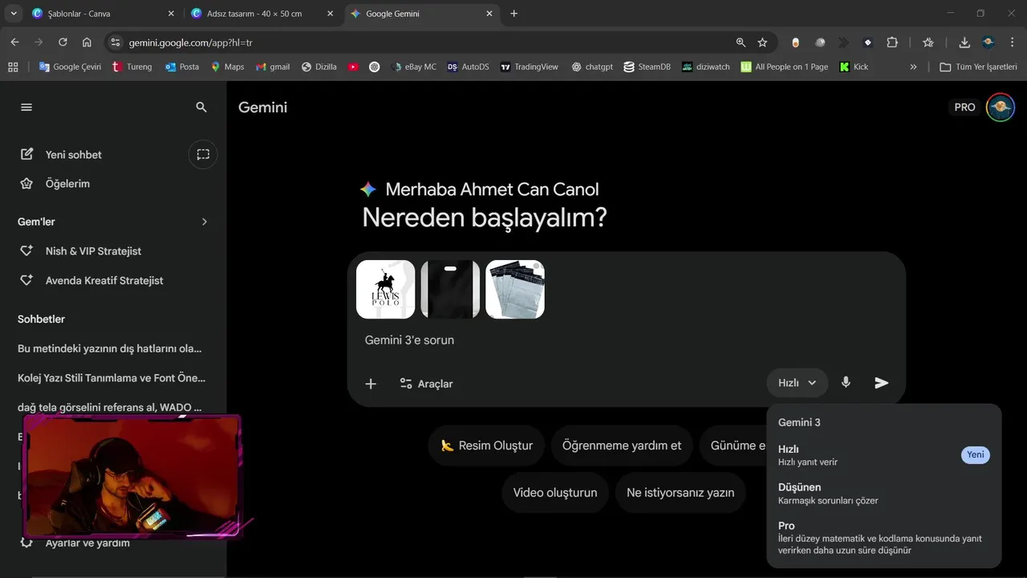The image size is (1027, 578).
Task: Open the gmail bookmark
Action: (273, 67)
